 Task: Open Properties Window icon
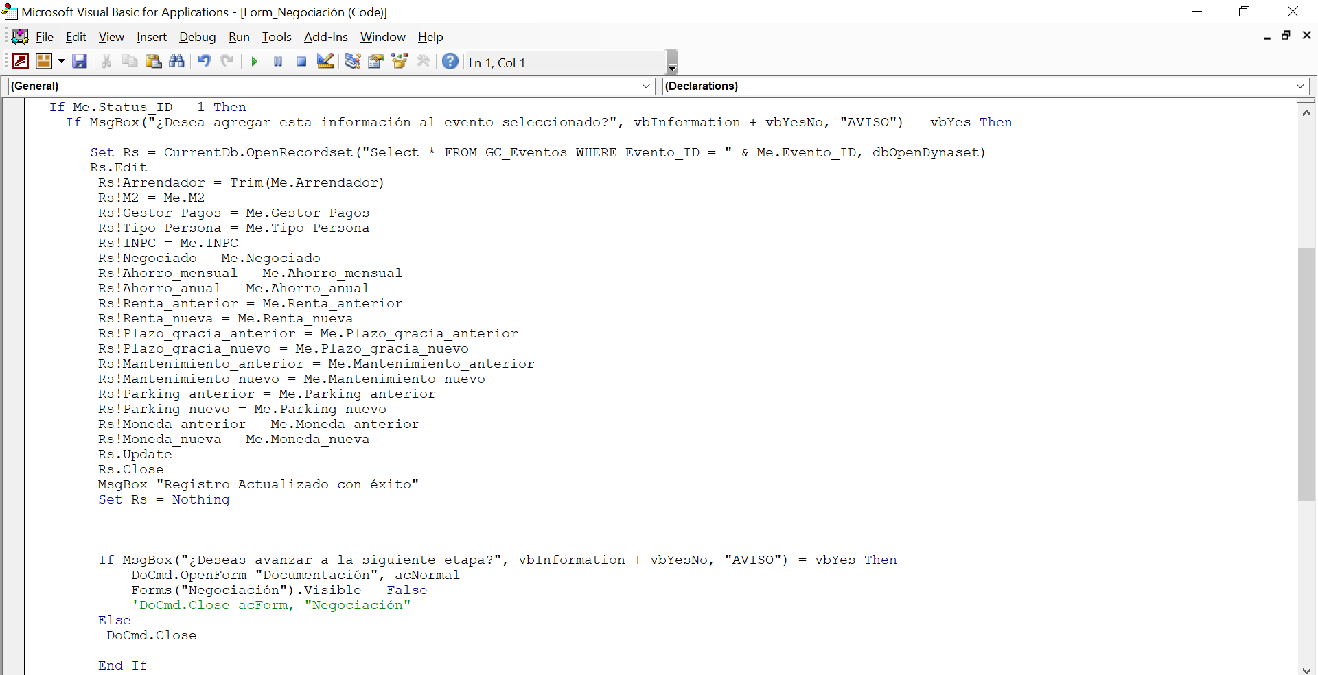click(376, 62)
